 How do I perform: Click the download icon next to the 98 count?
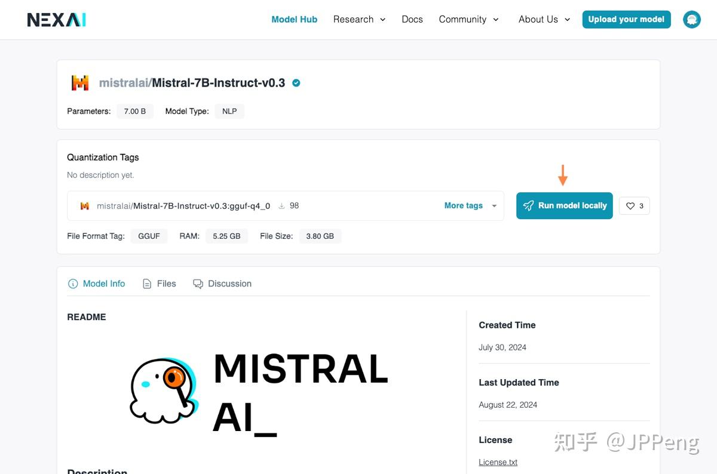[281, 205]
